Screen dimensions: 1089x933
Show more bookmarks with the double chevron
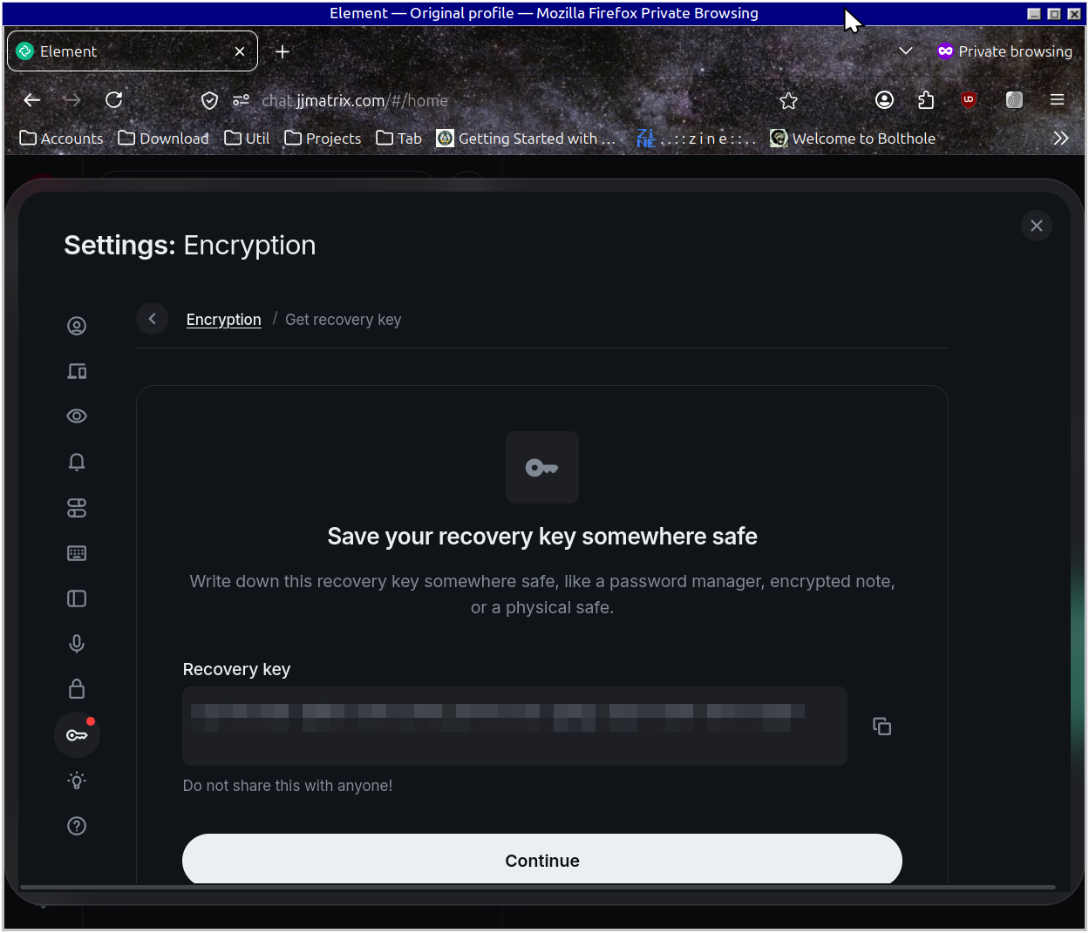(1061, 139)
